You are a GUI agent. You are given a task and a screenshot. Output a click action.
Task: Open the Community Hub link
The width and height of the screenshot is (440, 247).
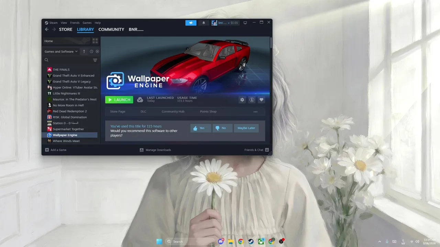tap(173, 111)
